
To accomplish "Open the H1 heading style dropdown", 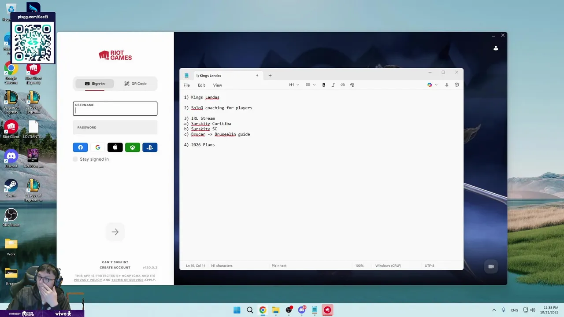I will tap(294, 85).
